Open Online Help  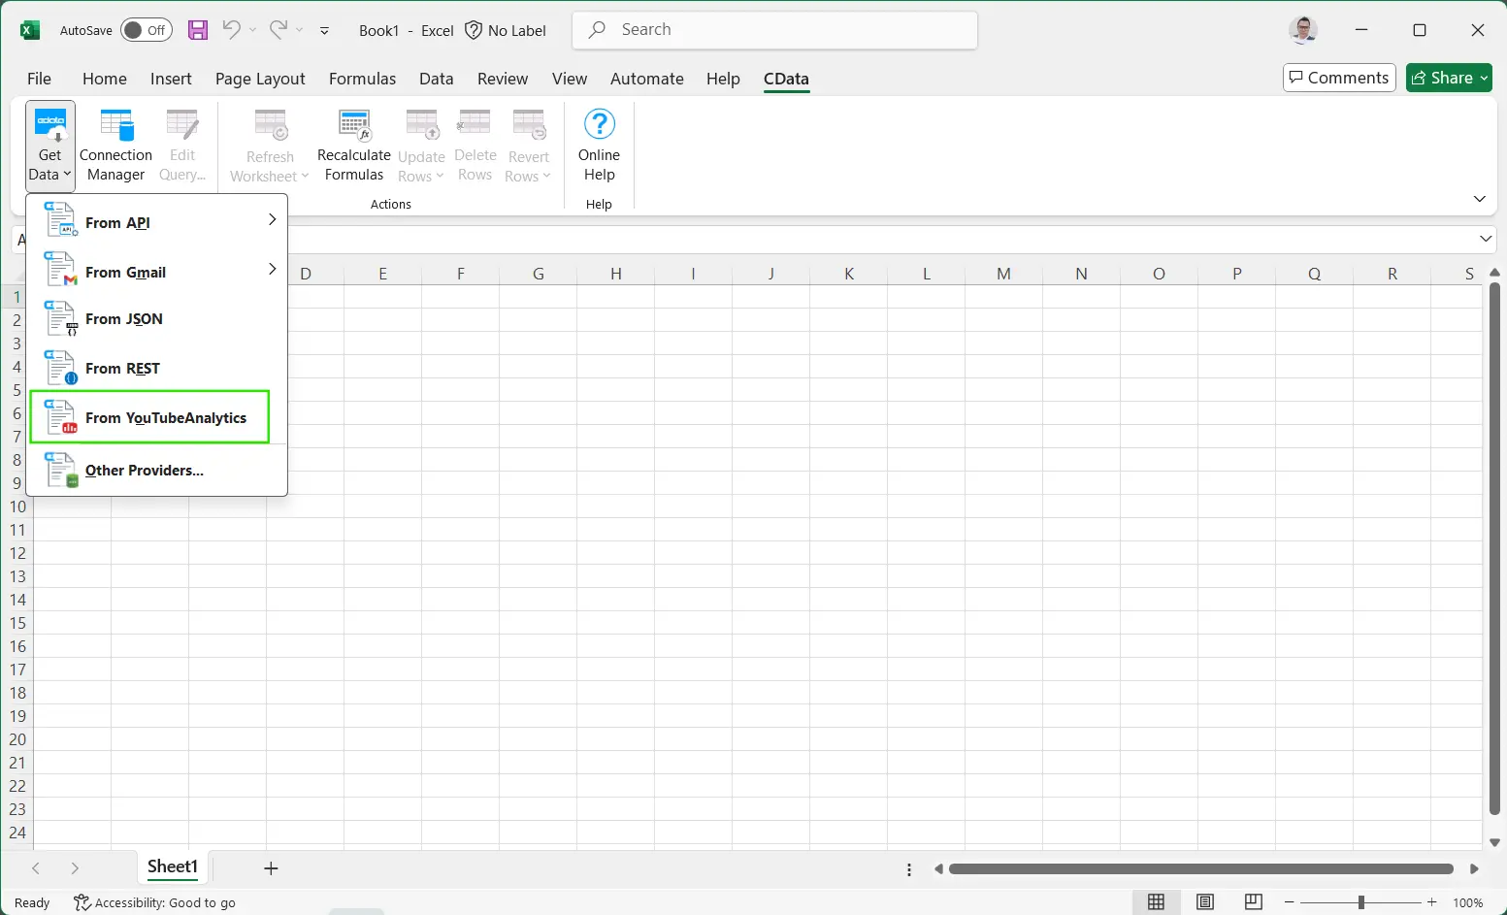[x=599, y=146]
